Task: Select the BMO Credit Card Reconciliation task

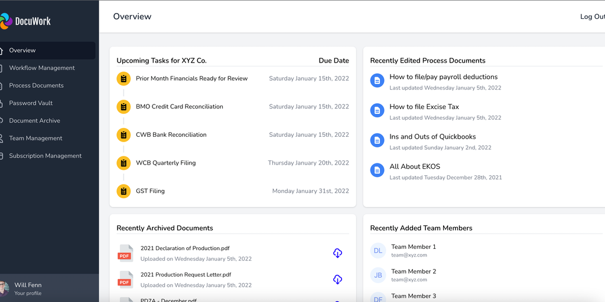Action: 179,107
